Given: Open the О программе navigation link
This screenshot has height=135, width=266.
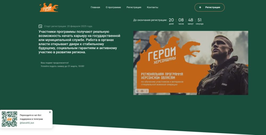Looking at the screenshot, I should tap(113, 7).
